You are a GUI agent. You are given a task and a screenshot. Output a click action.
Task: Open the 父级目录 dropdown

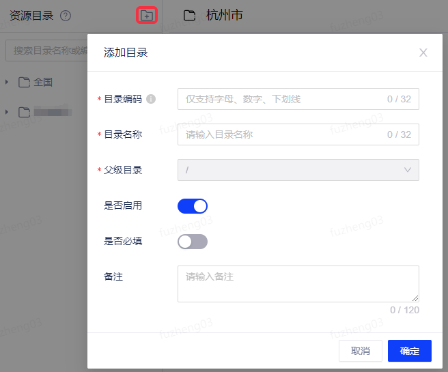[298, 170]
